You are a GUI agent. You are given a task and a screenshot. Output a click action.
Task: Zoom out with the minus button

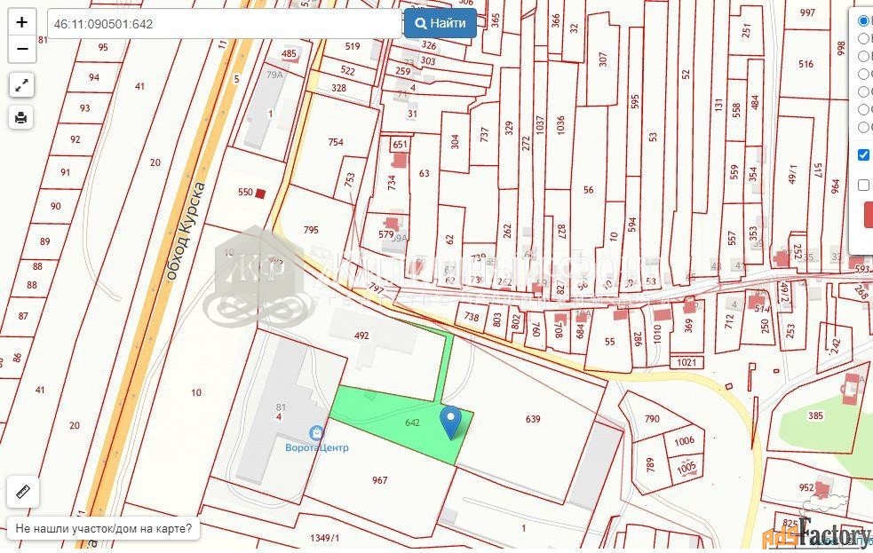21,49
